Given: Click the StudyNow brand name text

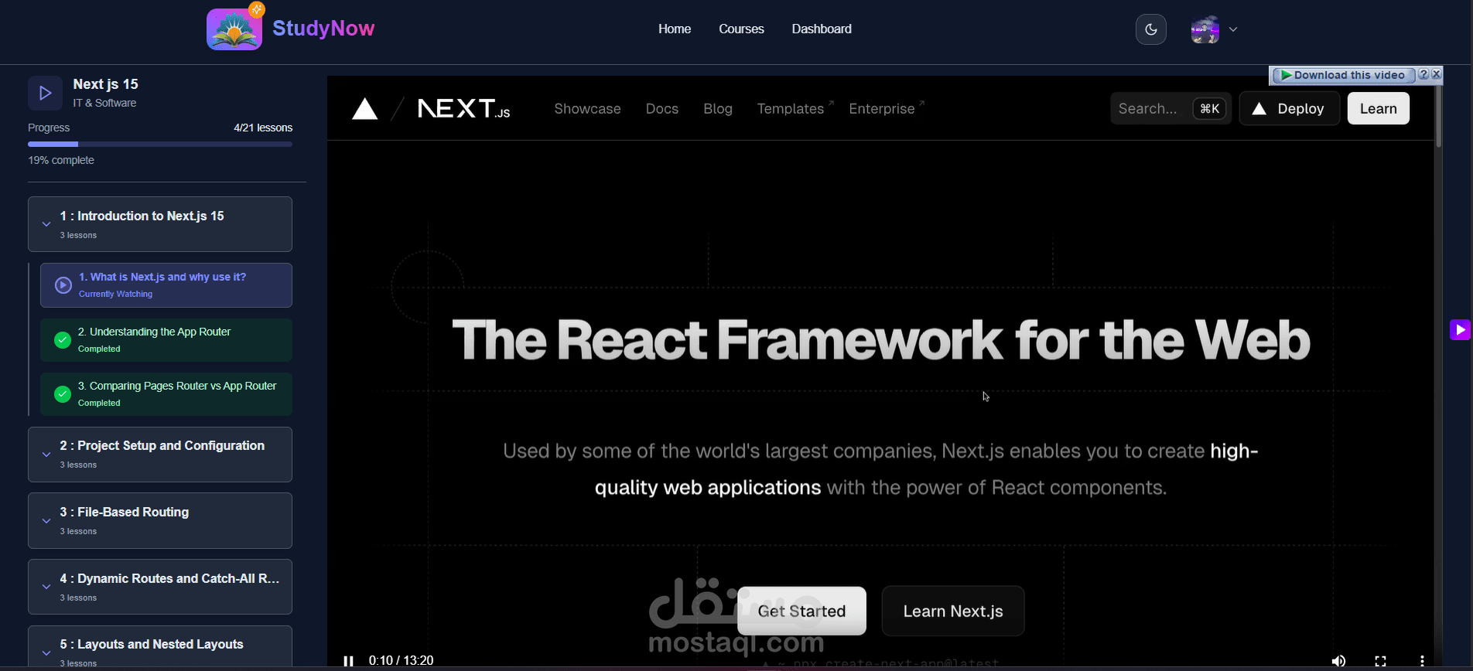Looking at the screenshot, I should [x=323, y=29].
